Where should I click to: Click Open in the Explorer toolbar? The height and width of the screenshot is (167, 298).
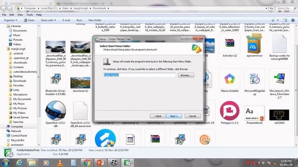(x=29, y=20)
